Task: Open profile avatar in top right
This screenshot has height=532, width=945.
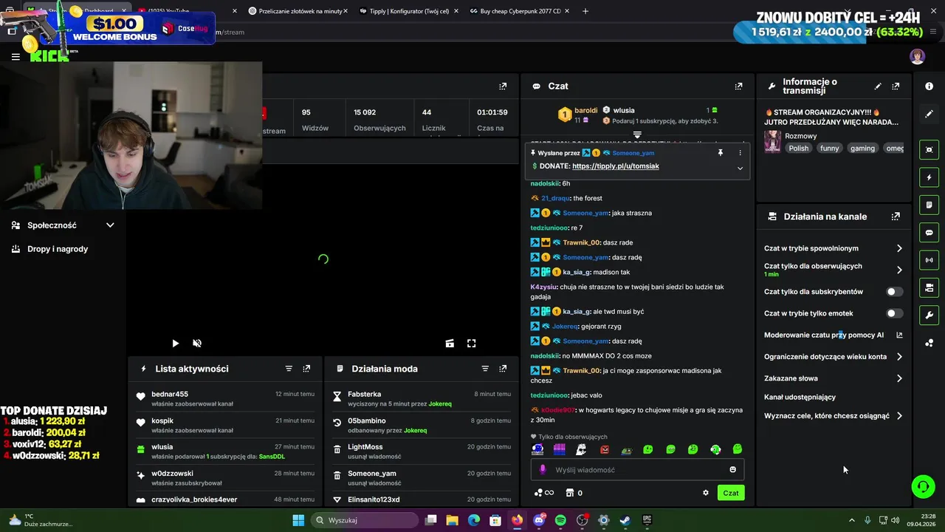Action: [917, 57]
